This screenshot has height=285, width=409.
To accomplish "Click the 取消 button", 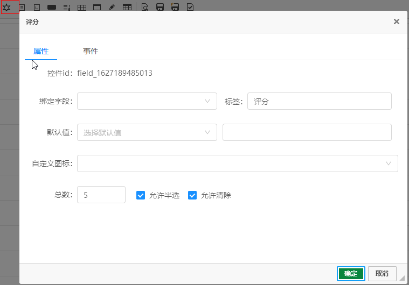I will (x=382, y=274).
